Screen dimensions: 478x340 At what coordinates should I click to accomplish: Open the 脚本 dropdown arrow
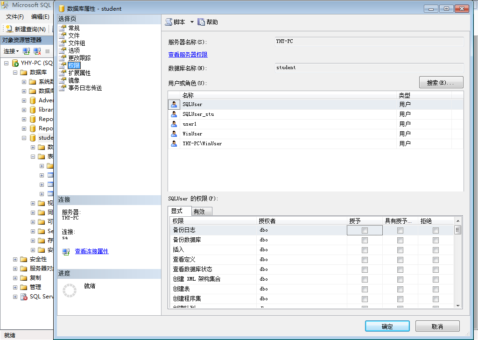point(192,22)
